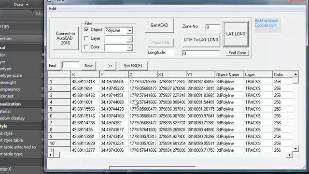
Task: Open the Color filter dropdown
Action: (129, 48)
